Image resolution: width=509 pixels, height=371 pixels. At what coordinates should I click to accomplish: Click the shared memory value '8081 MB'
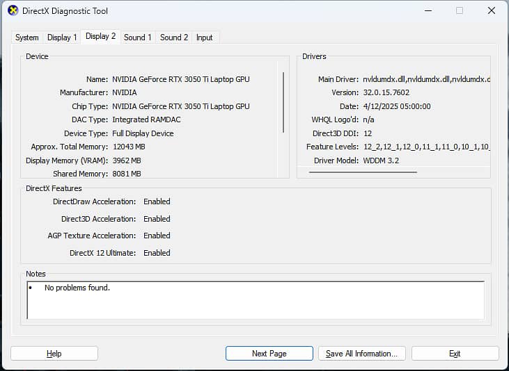(x=127, y=174)
